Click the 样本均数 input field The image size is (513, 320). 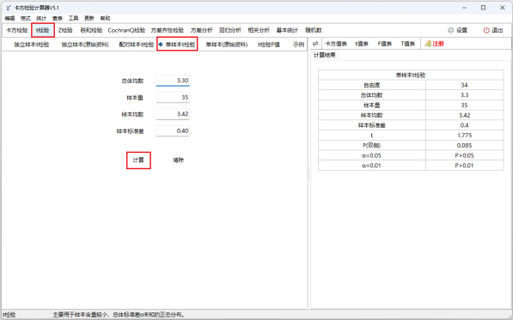tap(173, 114)
